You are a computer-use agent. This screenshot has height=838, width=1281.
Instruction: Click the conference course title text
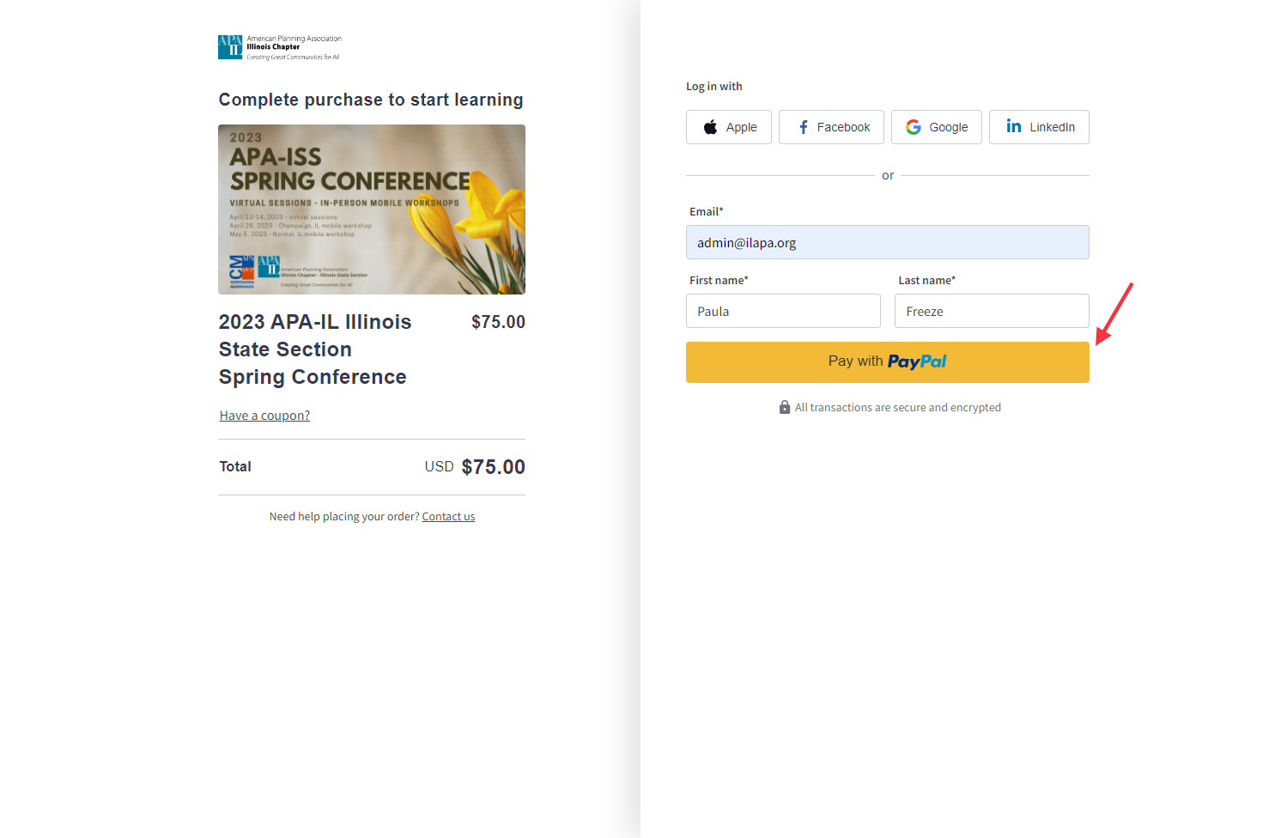tap(315, 349)
